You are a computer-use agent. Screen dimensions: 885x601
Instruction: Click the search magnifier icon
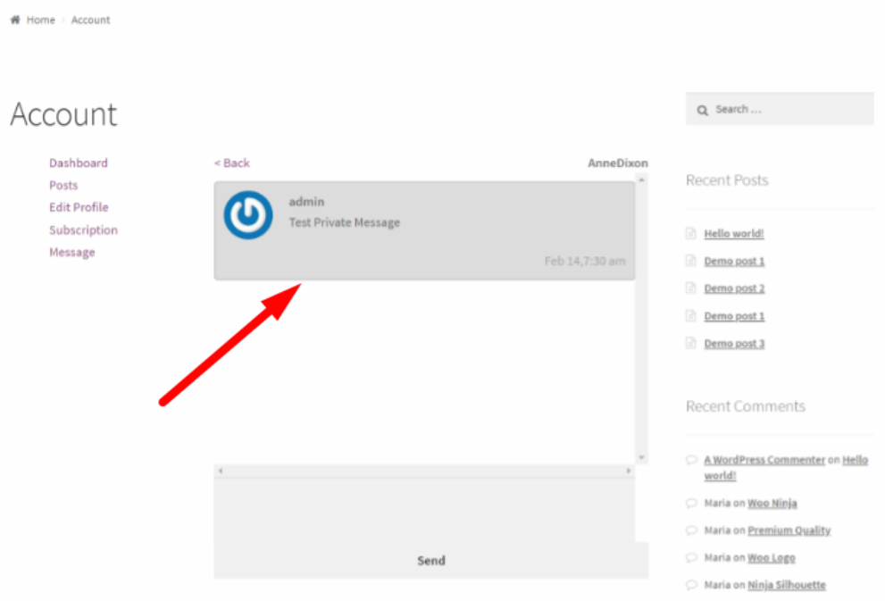(702, 110)
